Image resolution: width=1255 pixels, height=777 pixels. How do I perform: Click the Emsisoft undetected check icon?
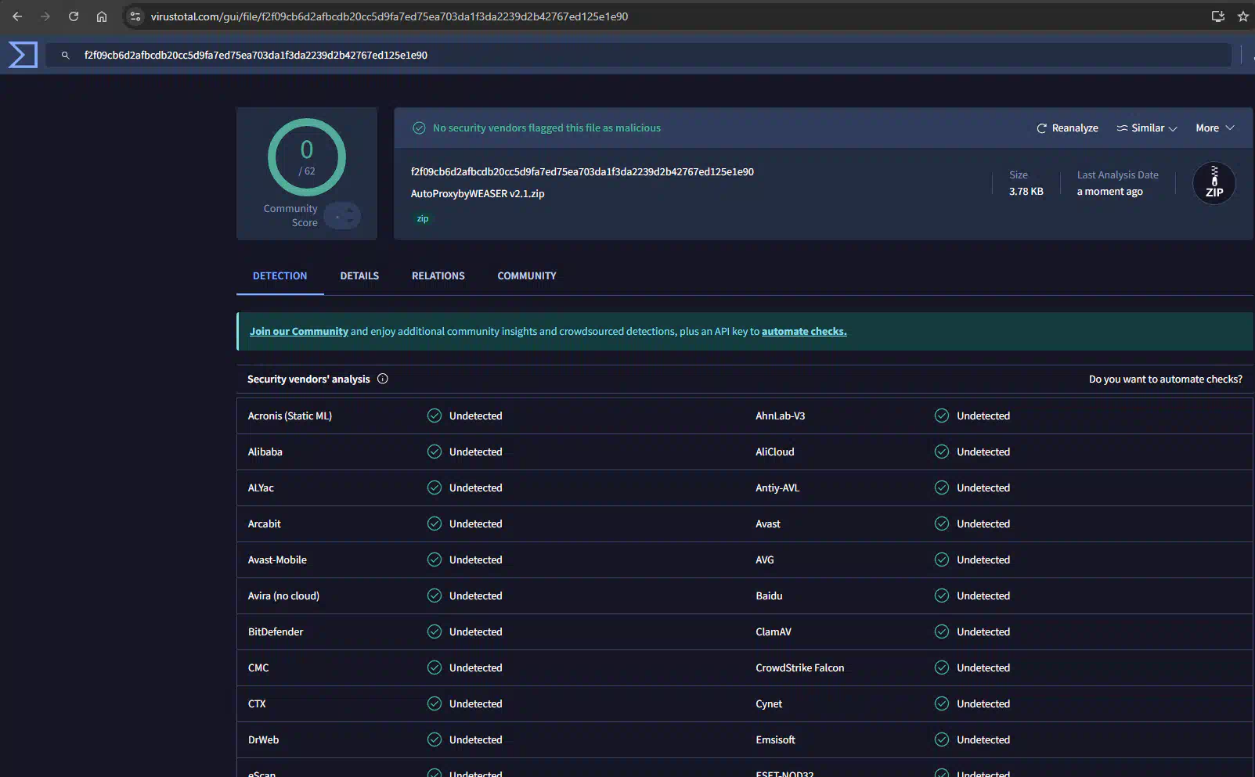(x=942, y=739)
